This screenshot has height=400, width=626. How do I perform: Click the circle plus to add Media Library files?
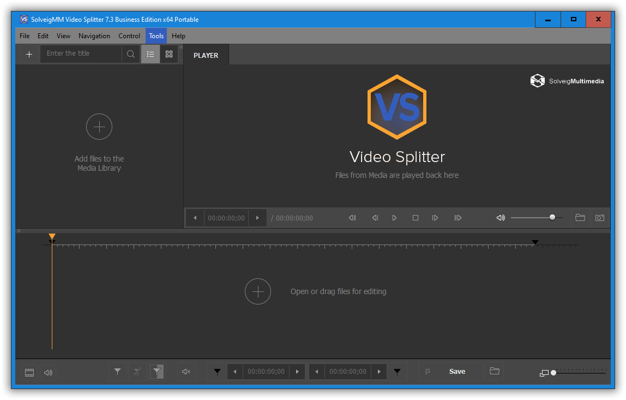(x=99, y=127)
